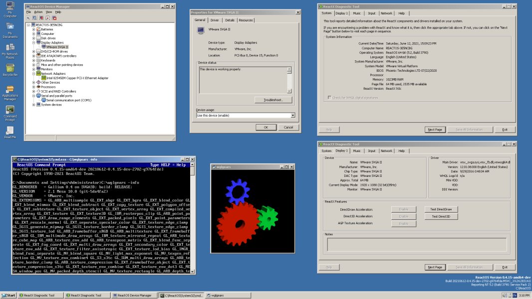
Task: Click Exit in ReactX window showing Device details
Action: pyautogui.click(x=505, y=267)
